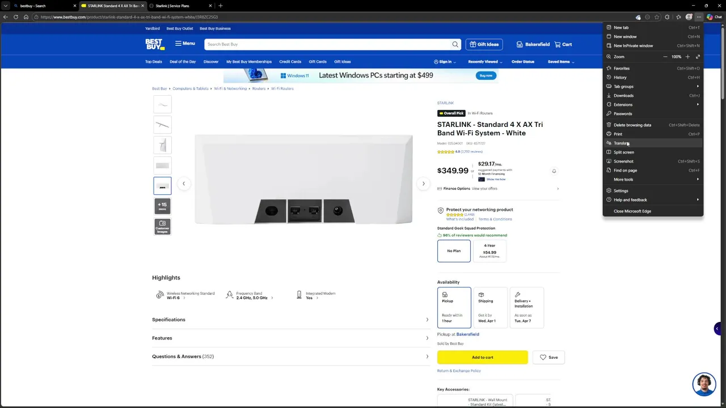The height and width of the screenshot is (408, 726).
Task: Expand the Recently Viewed dropdown
Action: click(485, 62)
